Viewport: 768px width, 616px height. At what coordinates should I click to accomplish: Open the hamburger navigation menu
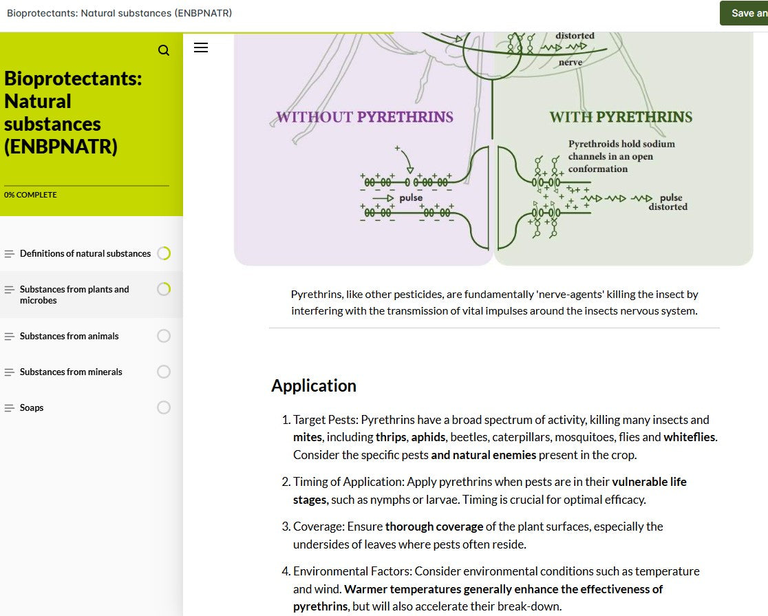pyautogui.click(x=200, y=47)
